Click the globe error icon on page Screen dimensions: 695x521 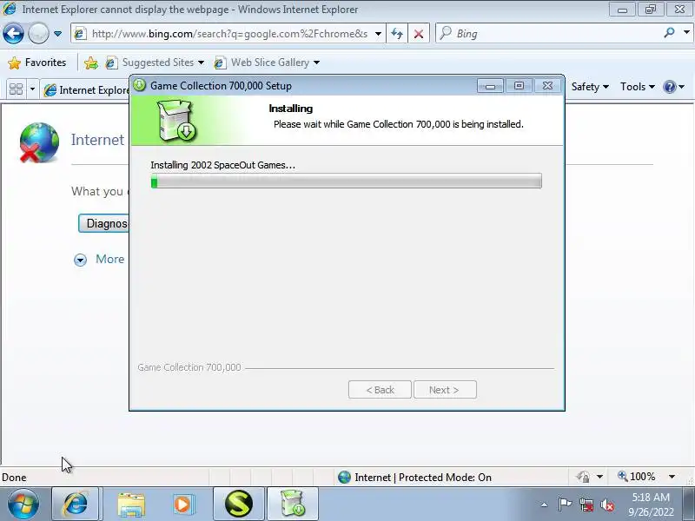(x=39, y=142)
